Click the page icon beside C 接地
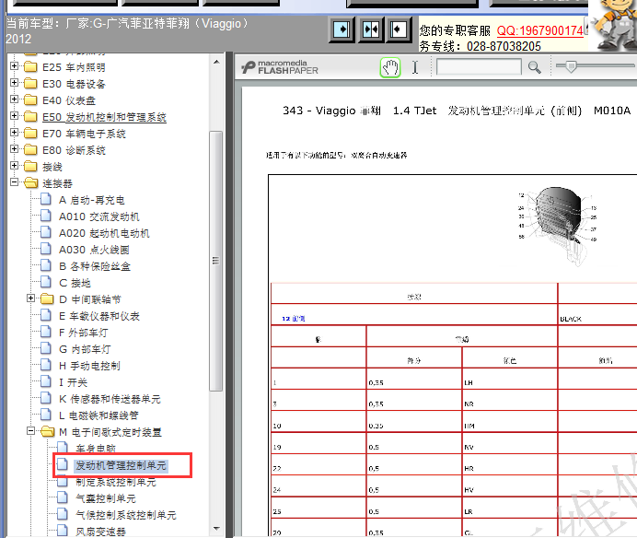637x538 pixels. (46, 282)
